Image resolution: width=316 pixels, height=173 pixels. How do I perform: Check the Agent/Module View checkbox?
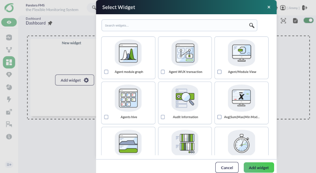(x=220, y=72)
